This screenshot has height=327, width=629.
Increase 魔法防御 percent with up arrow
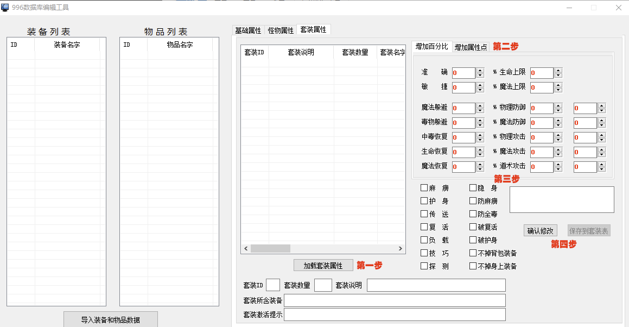(558, 120)
